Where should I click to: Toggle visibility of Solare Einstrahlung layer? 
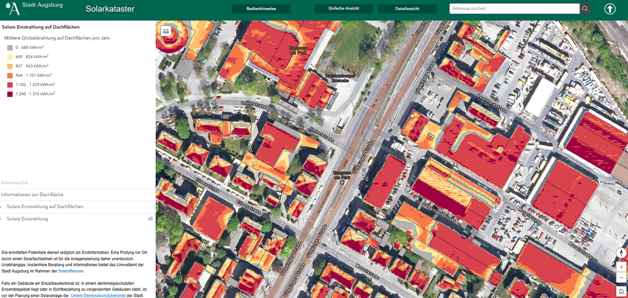(150, 219)
